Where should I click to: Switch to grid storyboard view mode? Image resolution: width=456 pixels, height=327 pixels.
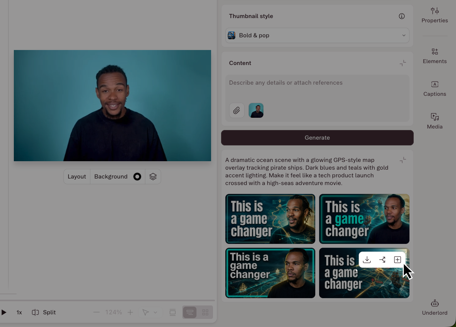pos(205,312)
